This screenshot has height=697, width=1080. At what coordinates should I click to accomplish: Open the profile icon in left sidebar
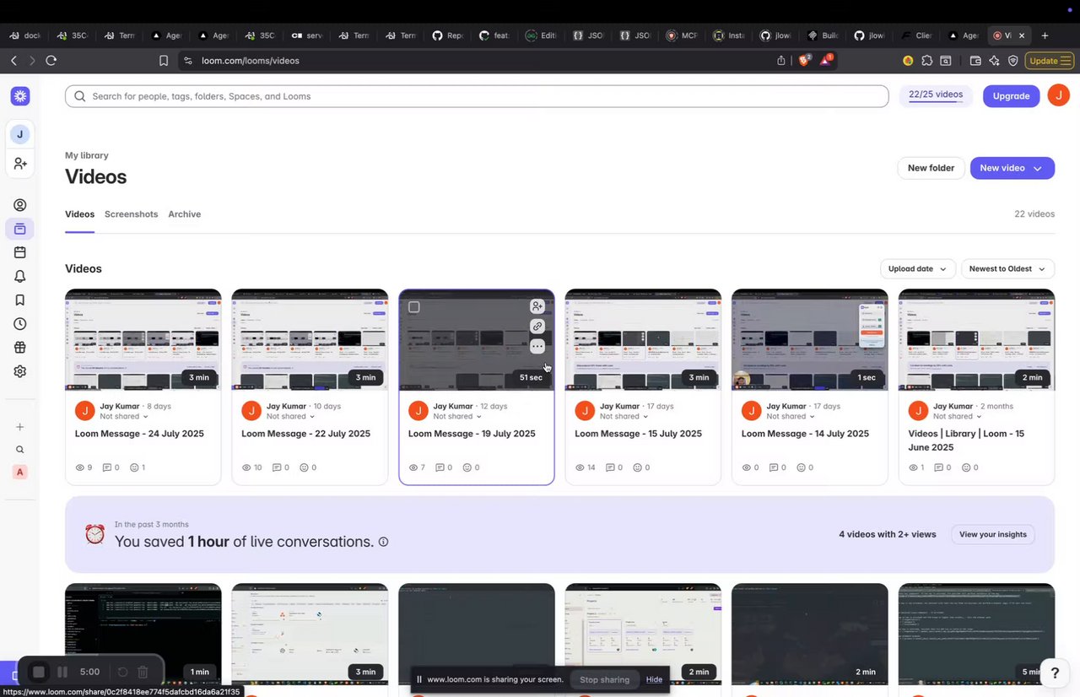pos(20,205)
